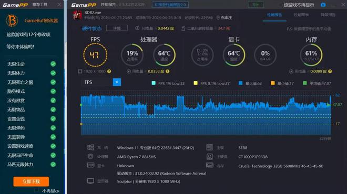Image resolution: width=347 pixels, height=194 pixels.
Task: Click the FPS 47 circular gauge
Action: click(x=95, y=55)
